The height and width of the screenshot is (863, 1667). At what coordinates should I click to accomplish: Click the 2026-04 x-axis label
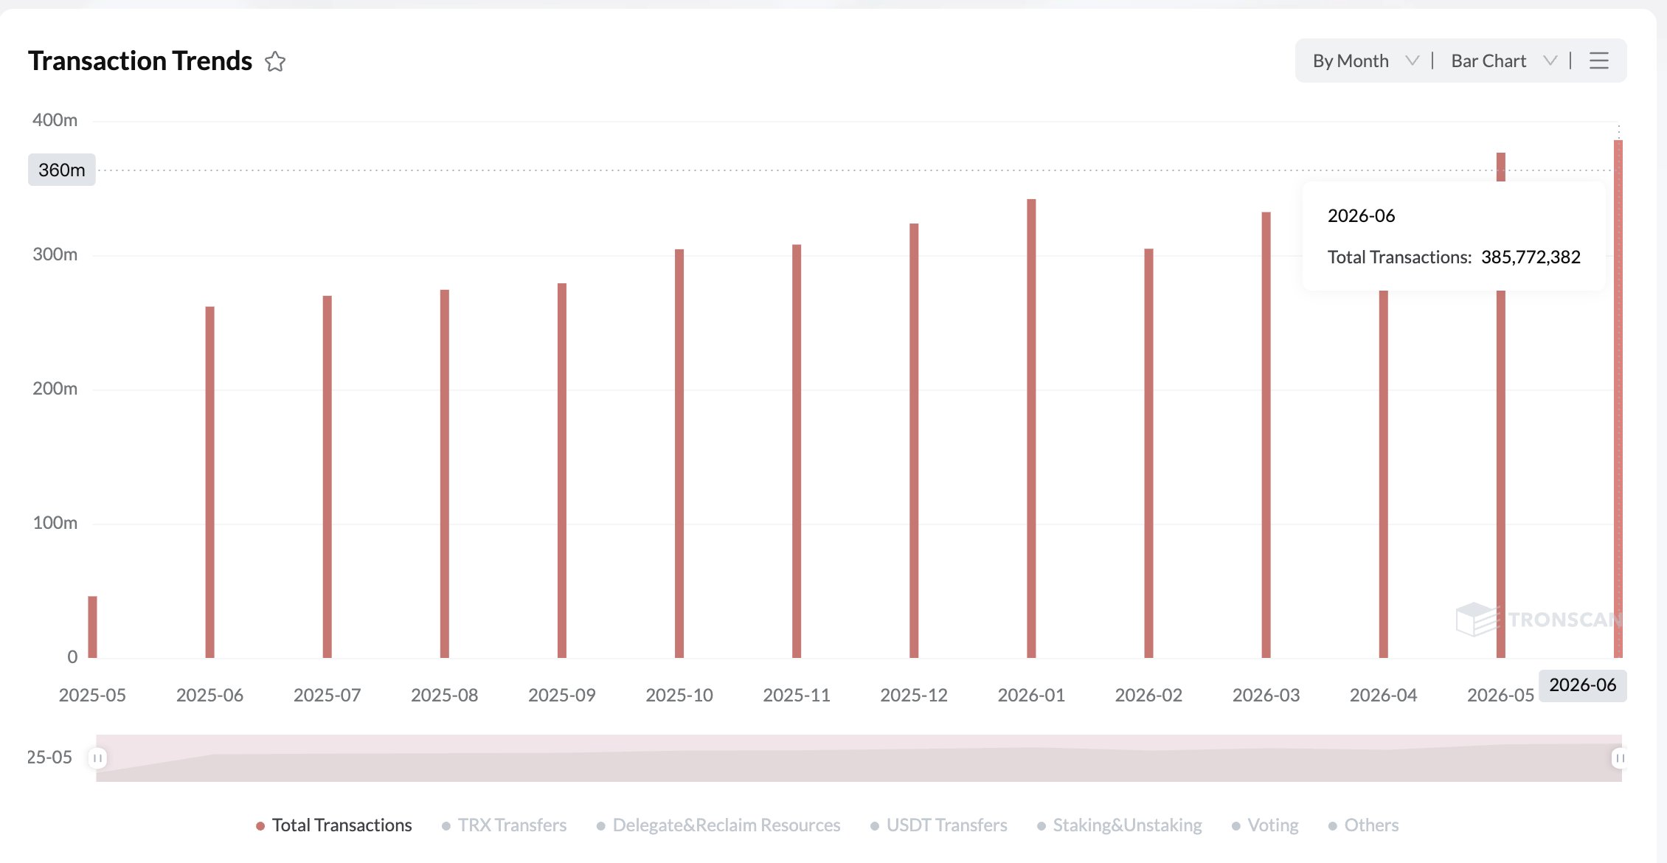1383,695
